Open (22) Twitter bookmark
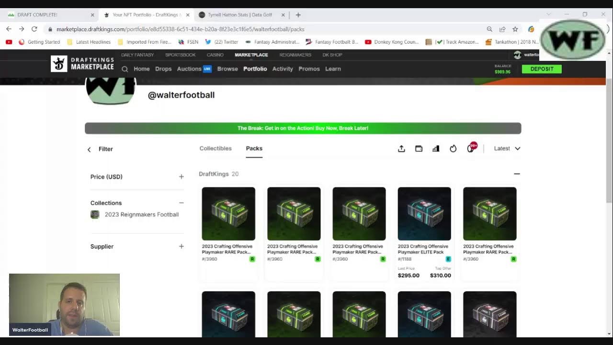 222,42
